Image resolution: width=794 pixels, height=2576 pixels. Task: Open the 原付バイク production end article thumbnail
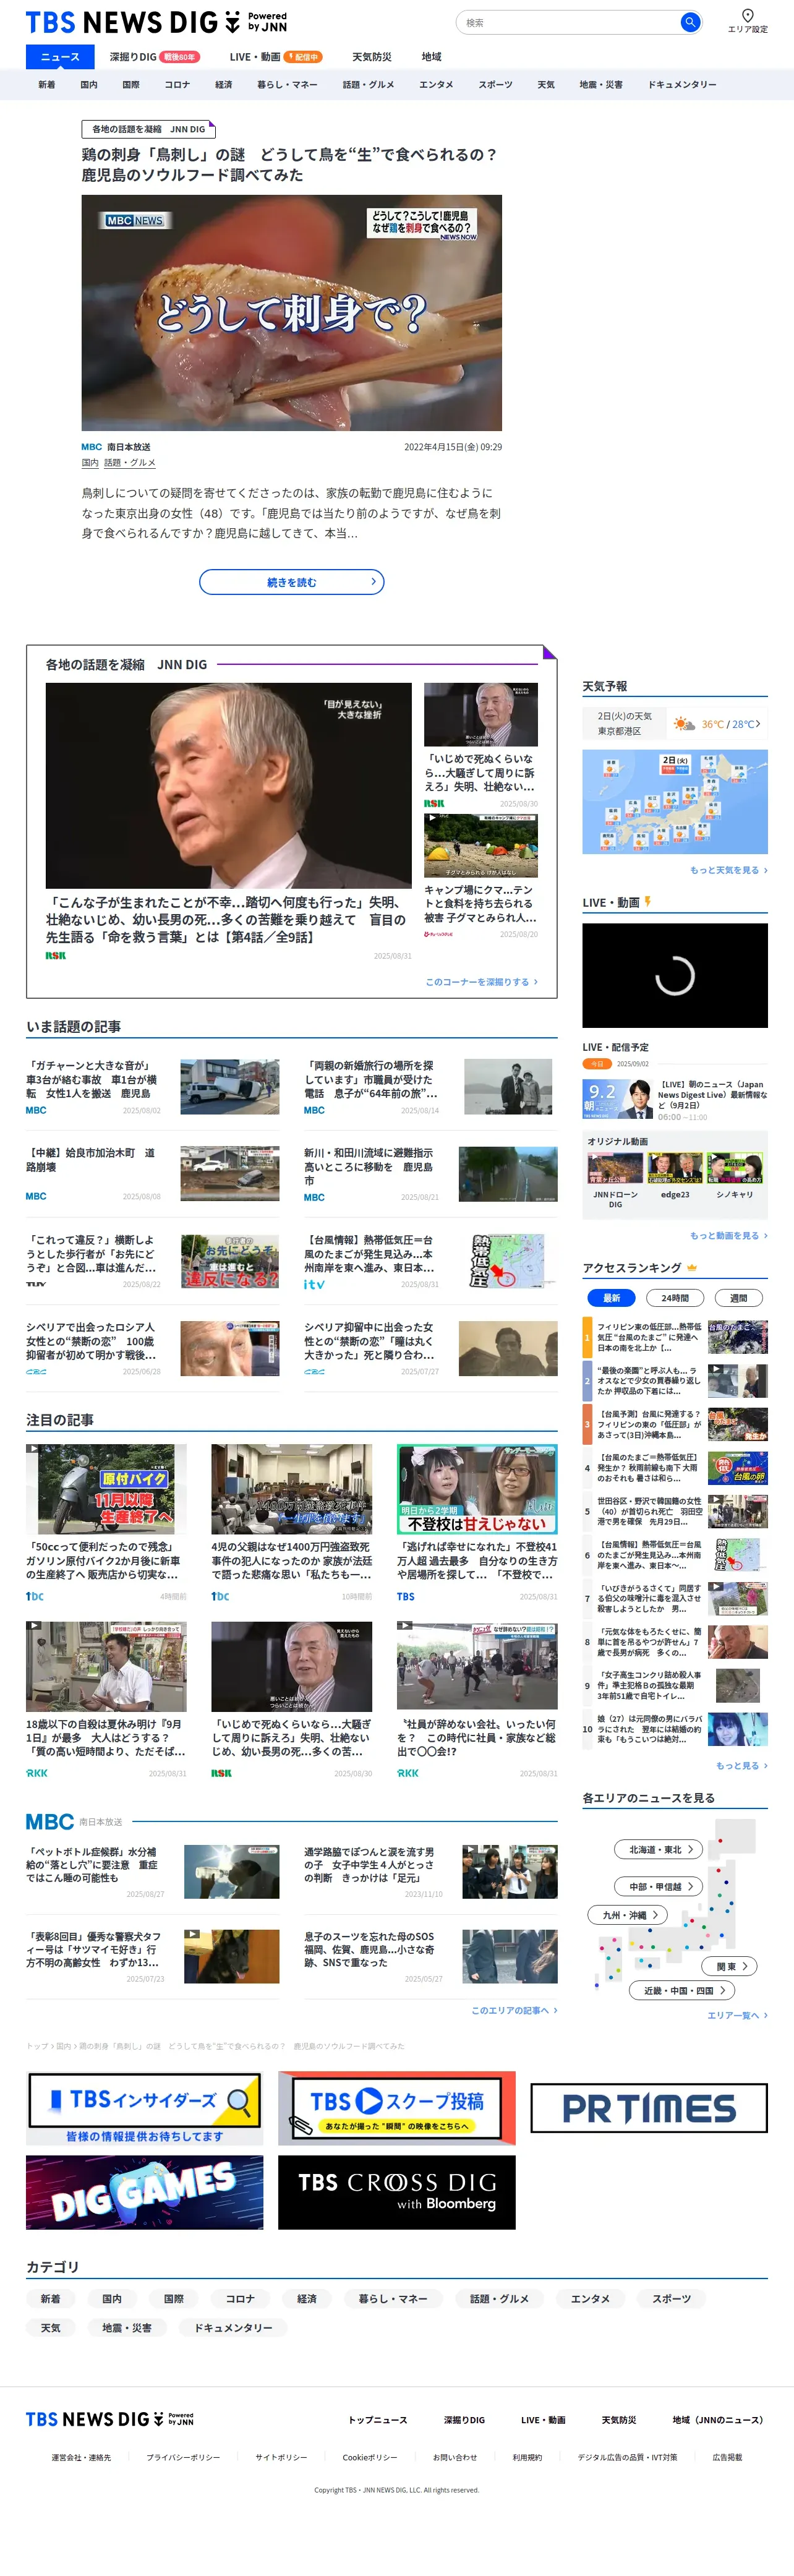[106, 1489]
